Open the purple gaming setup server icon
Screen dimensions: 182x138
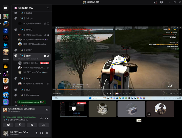[x=6, y=73]
